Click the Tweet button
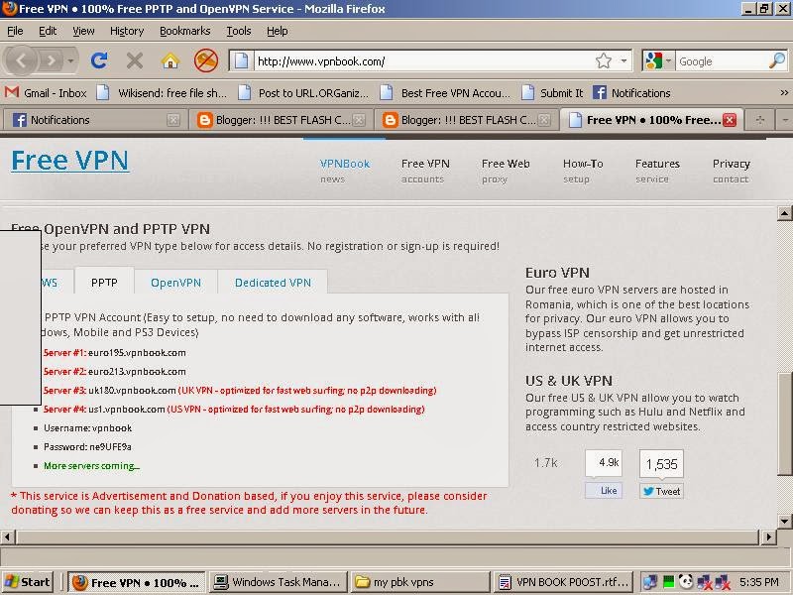This screenshot has width=793, height=595. pos(661,491)
